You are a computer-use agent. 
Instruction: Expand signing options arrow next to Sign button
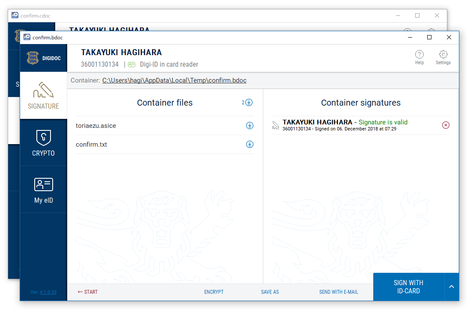click(x=451, y=286)
